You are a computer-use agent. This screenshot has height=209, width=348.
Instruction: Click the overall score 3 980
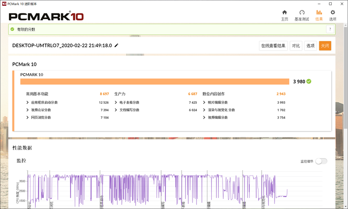[299, 81]
